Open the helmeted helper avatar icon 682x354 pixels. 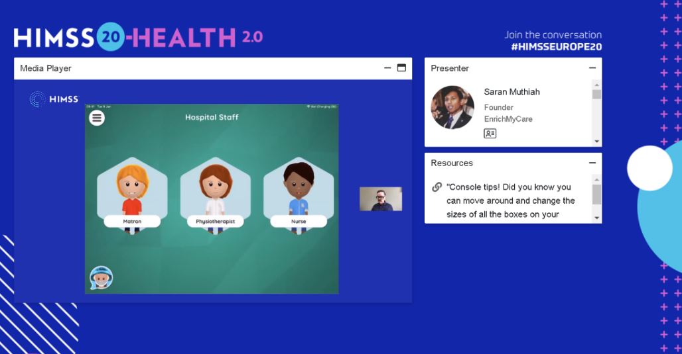101,278
